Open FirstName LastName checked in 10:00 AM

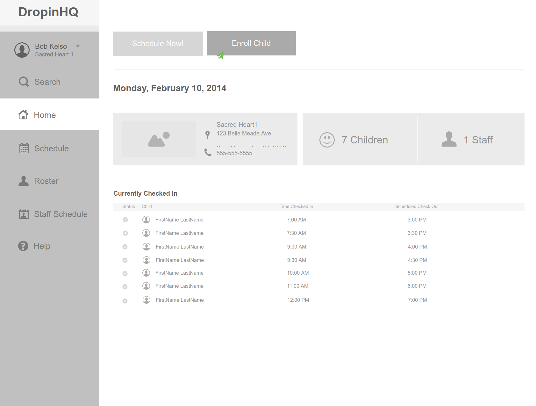click(179, 273)
